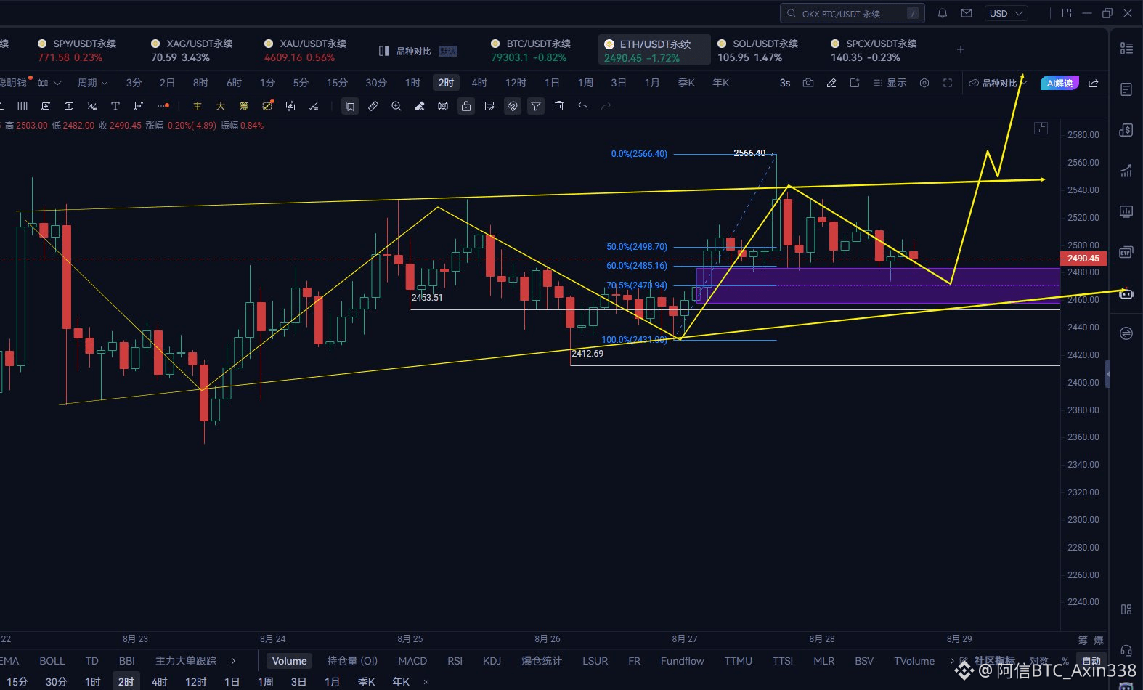Click the 主 indicator shortcut
Screen dimensions: 1143x690
pos(198,106)
